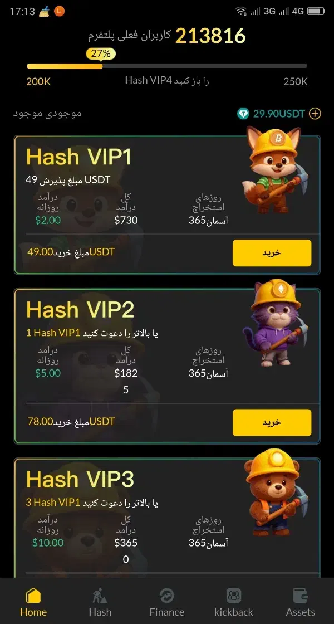Tap the orange notification icon in status bar
This screenshot has width=334, height=624.
tap(59, 12)
